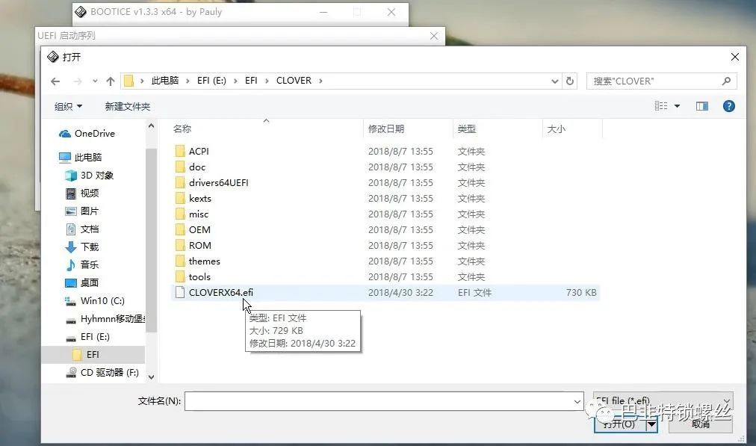Select the drivers64UEFI folder

[x=385, y=183]
